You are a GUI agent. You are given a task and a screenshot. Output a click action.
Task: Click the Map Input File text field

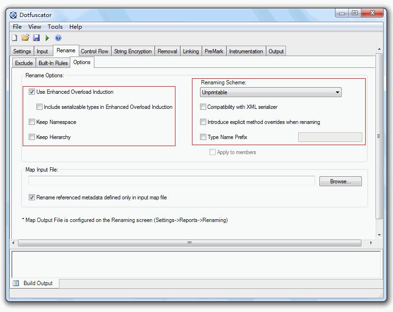(172, 181)
